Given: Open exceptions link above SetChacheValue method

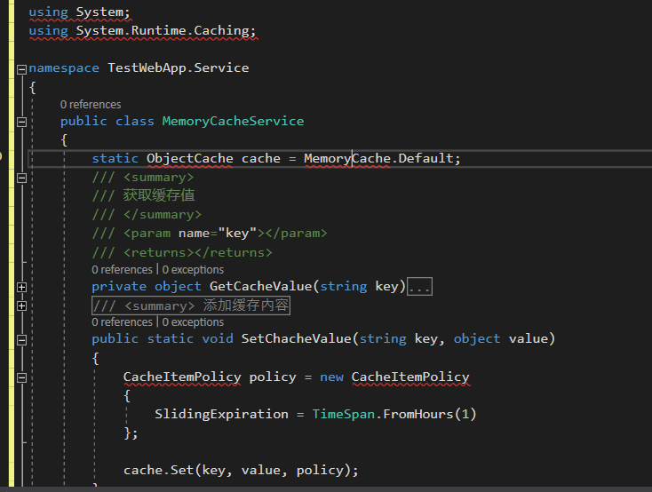Looking at the screenshot, I should point(193,322).
